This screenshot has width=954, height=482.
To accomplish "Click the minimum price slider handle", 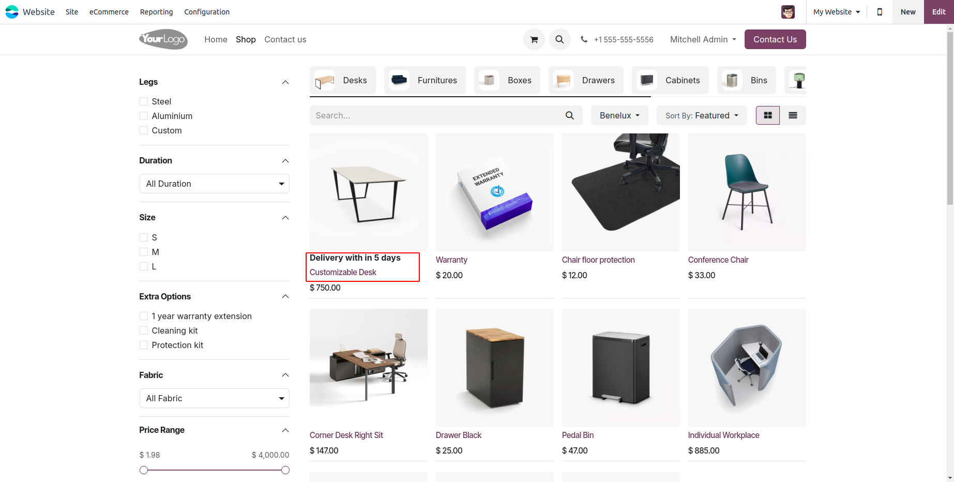I will tap(144, 470).
